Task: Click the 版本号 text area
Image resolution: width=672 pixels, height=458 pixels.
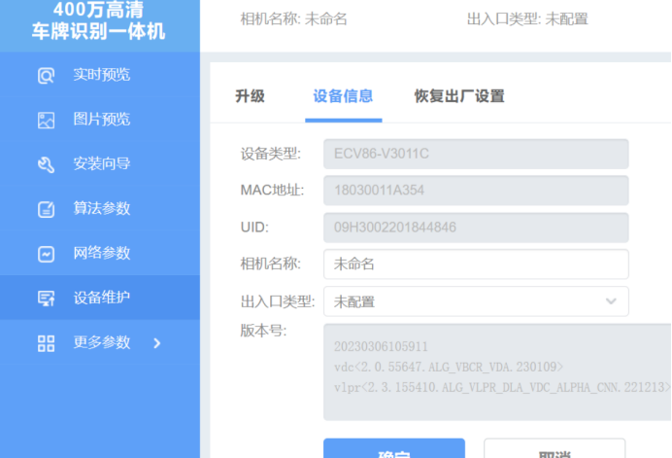Action: pos(497,372)
